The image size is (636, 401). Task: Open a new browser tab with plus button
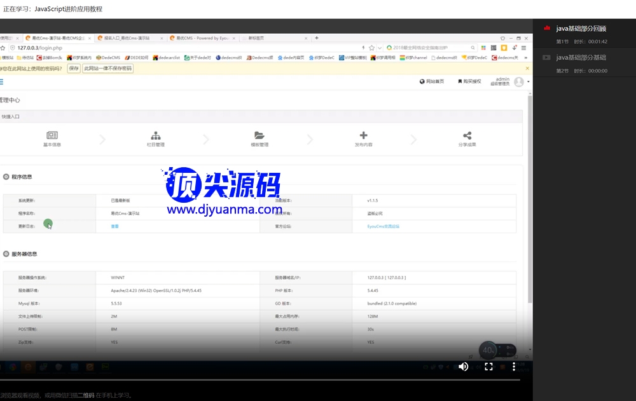(x=317, y=38)
